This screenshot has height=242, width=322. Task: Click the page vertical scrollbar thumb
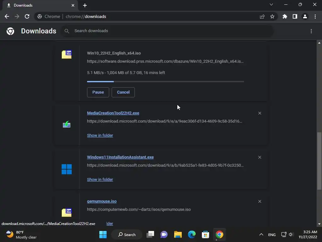319,161
